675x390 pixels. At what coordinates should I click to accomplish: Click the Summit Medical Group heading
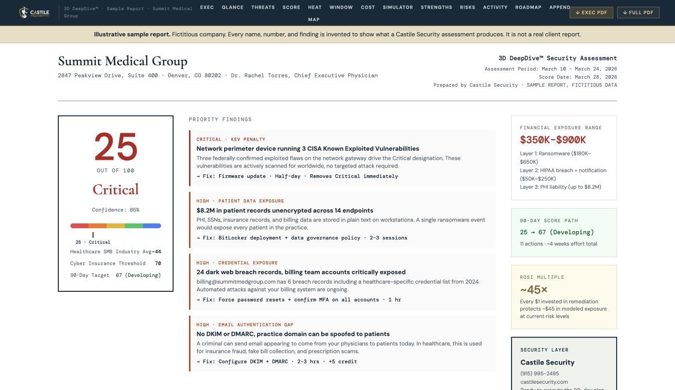(122, 62)
